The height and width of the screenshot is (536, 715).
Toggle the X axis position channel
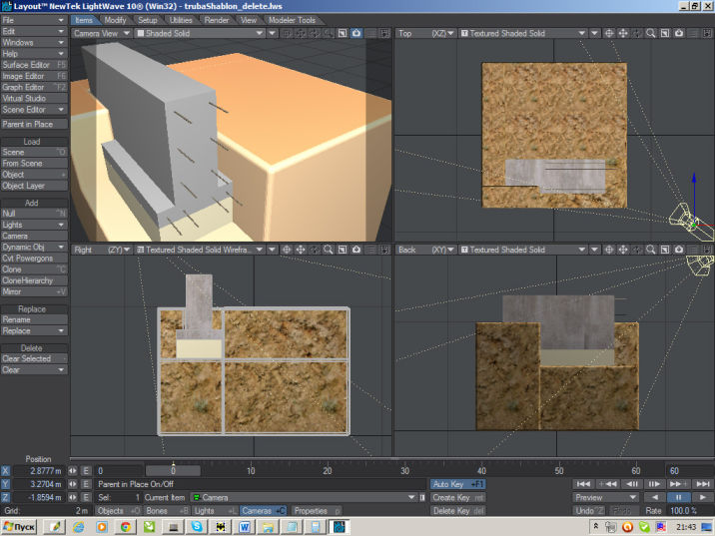pos(8,470)
